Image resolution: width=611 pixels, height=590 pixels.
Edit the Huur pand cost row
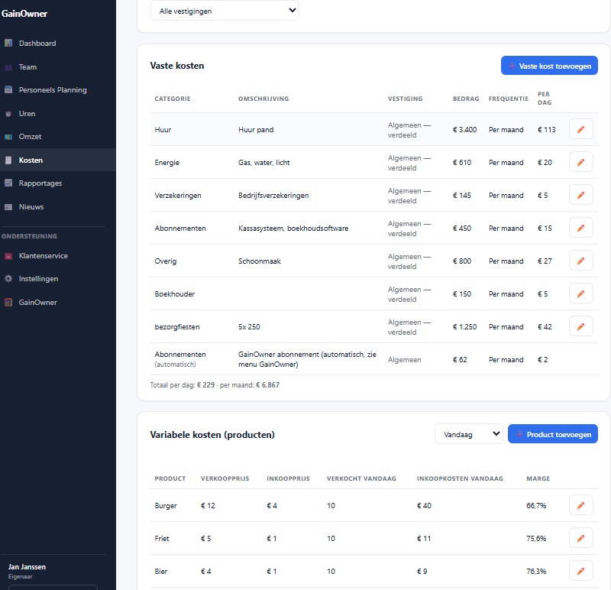580,129
